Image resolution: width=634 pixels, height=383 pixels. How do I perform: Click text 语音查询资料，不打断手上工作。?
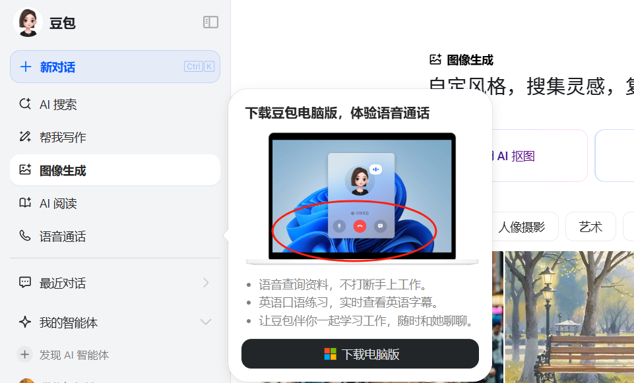click(x=343, y=284)
